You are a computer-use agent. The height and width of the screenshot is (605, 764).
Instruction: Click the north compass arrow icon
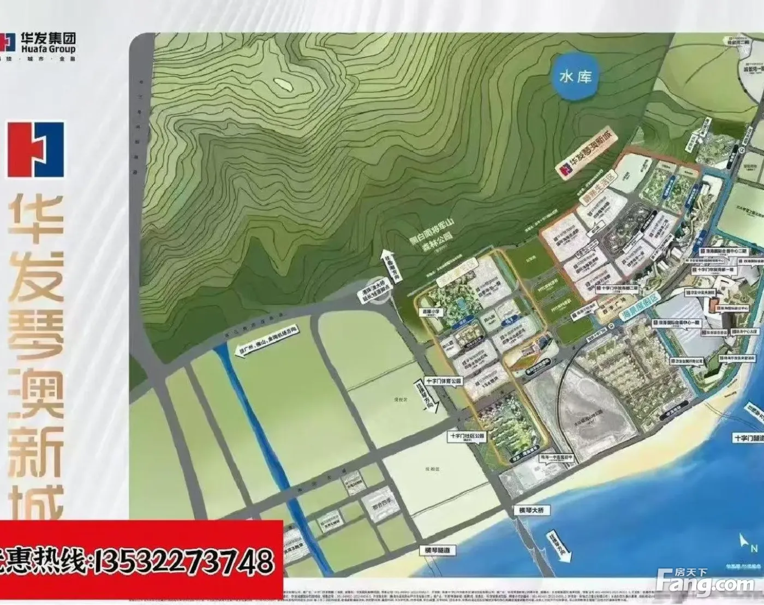click(x=744, y=543)
